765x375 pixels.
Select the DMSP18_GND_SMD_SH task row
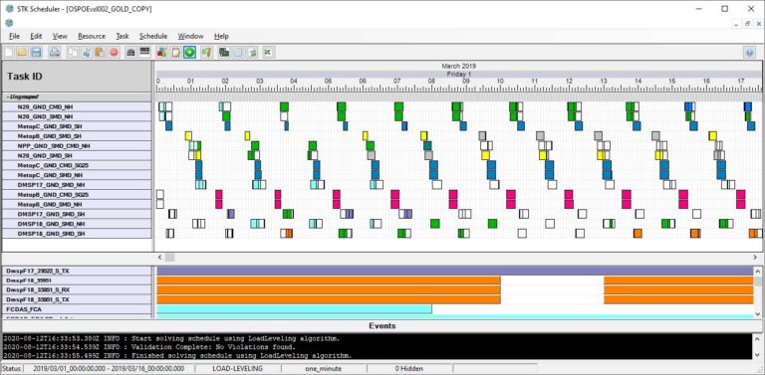pyautogui.click(x=77, y=234)
